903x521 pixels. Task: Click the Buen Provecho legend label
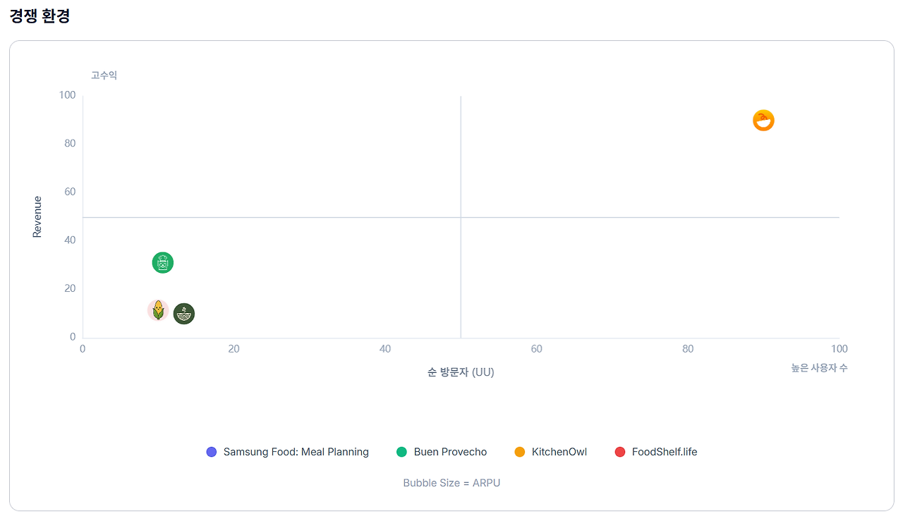(x=450, y=452)
